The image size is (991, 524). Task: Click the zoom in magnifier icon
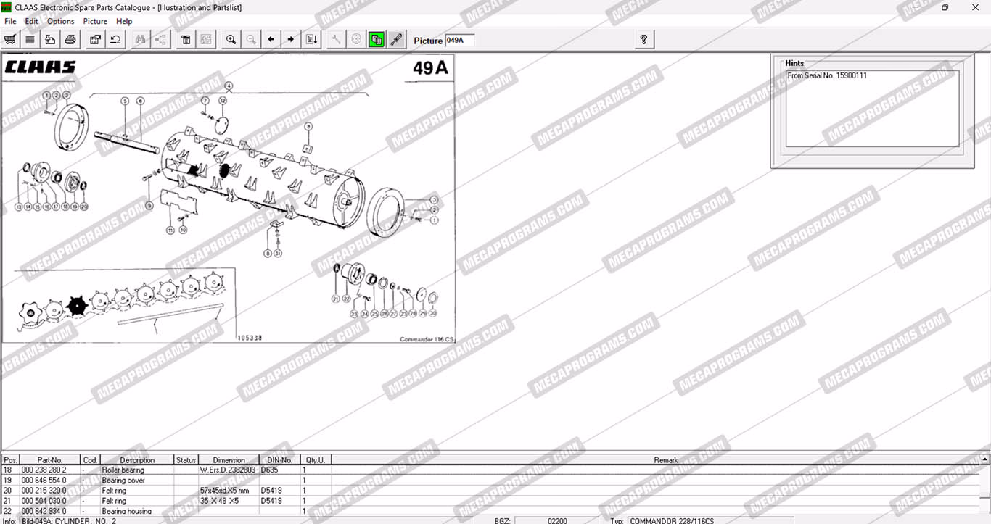231,40
